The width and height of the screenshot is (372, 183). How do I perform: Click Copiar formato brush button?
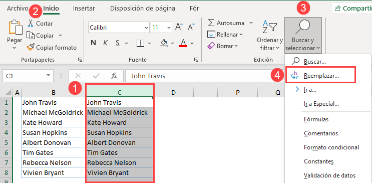coord(52,48)
